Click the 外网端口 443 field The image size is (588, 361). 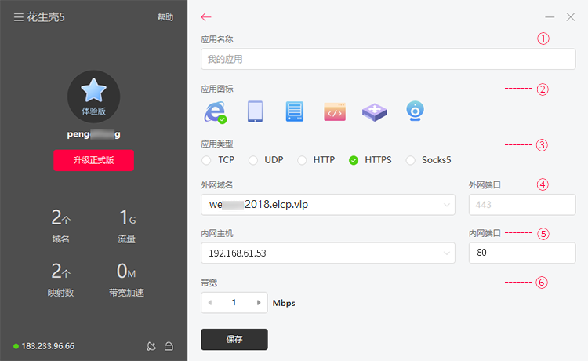(x=522, y=205)
